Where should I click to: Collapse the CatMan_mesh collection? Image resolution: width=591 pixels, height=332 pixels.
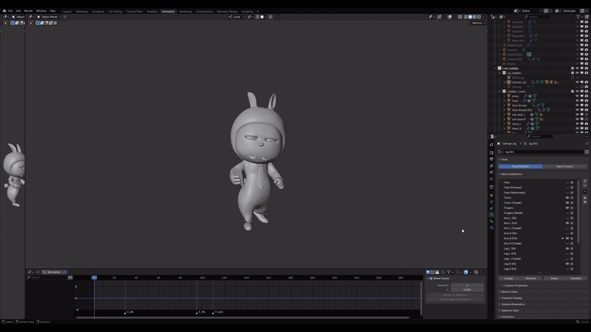pyautogui.click(x=500, y=92)
